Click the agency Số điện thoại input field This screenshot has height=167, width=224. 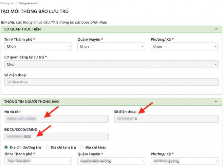111,82
